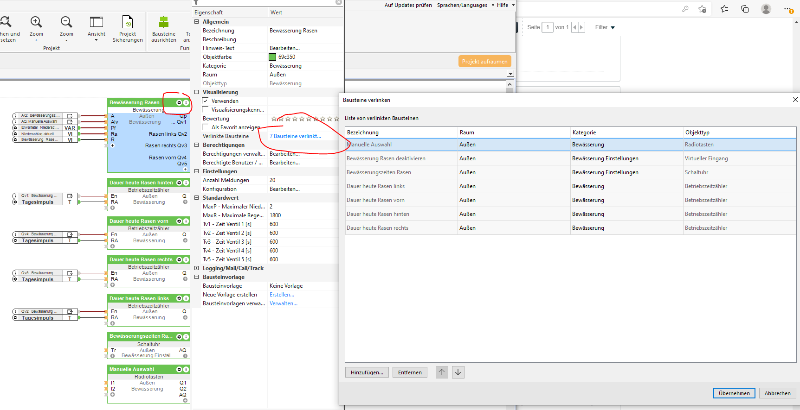Move selected linked block down with arrow
Image resolution: width=800 pixels, height=410 pixels.
(x=458, y=372)
